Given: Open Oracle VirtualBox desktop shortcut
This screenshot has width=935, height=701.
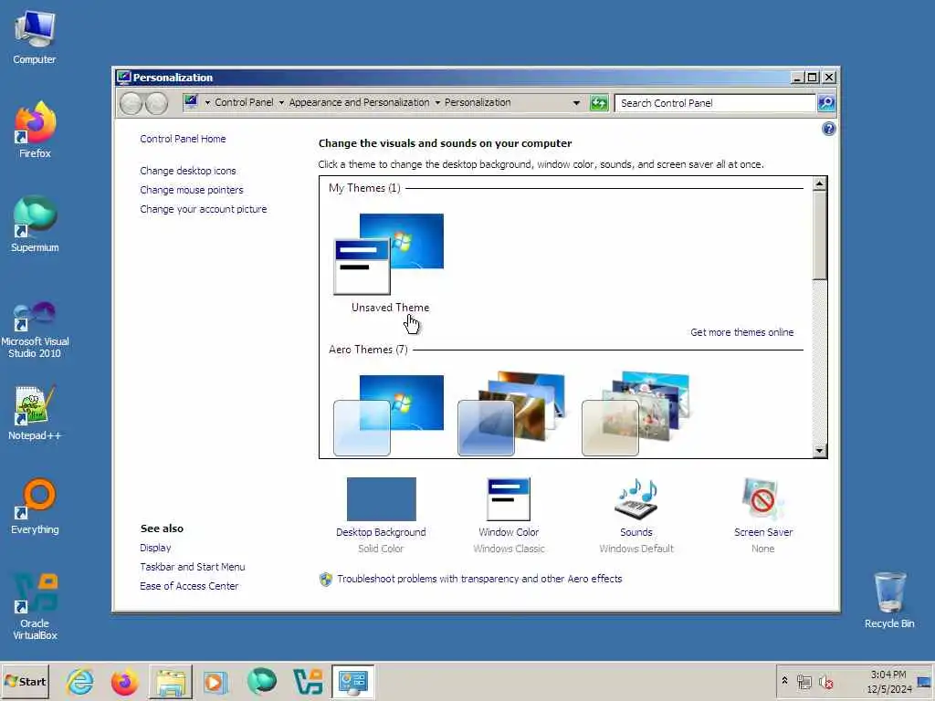Looking at the screenshot, I should [x=35, y=606].
